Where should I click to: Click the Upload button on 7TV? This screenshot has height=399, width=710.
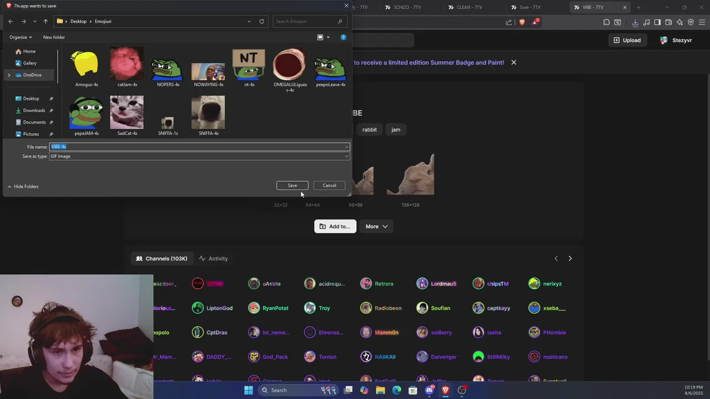click(627, 40)
